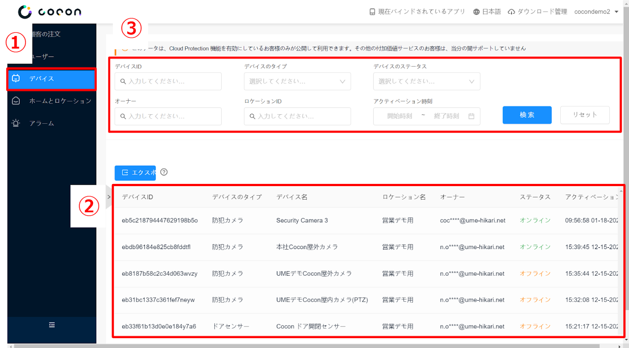Click the アラーム sidebar icon

(16, 123)
